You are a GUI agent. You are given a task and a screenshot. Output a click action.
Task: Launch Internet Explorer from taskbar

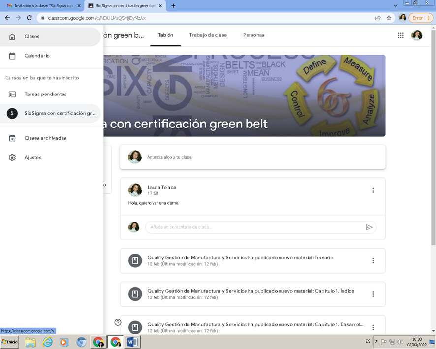(x=48, y=342)
